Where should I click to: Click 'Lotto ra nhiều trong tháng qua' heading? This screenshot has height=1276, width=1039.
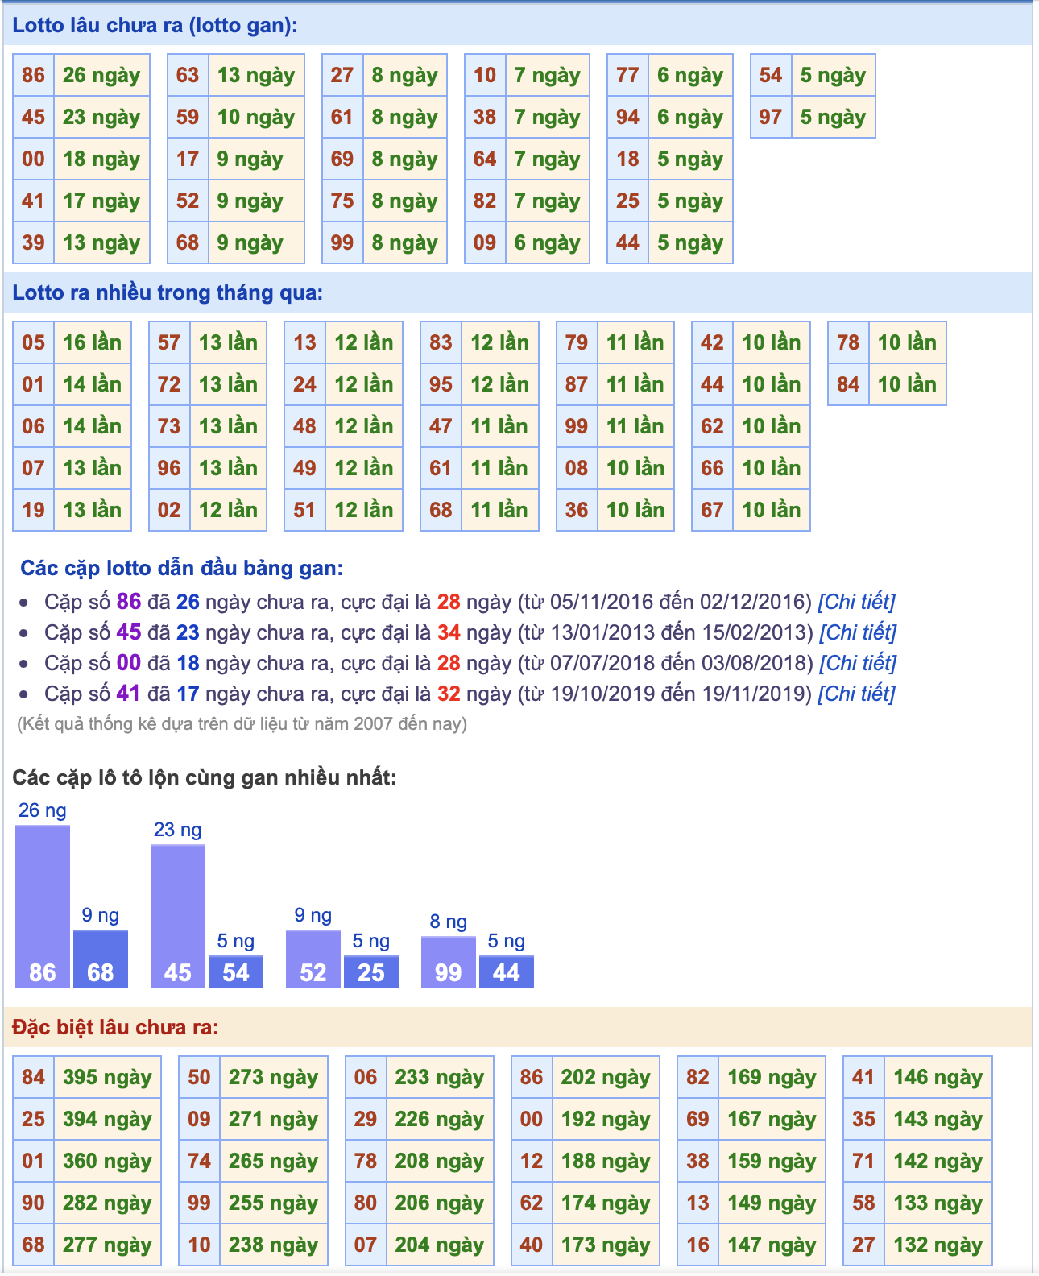coord(168,292)
